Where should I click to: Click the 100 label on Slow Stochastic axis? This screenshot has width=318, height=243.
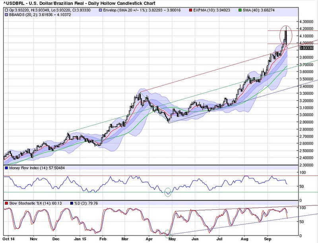click(302, 208)
